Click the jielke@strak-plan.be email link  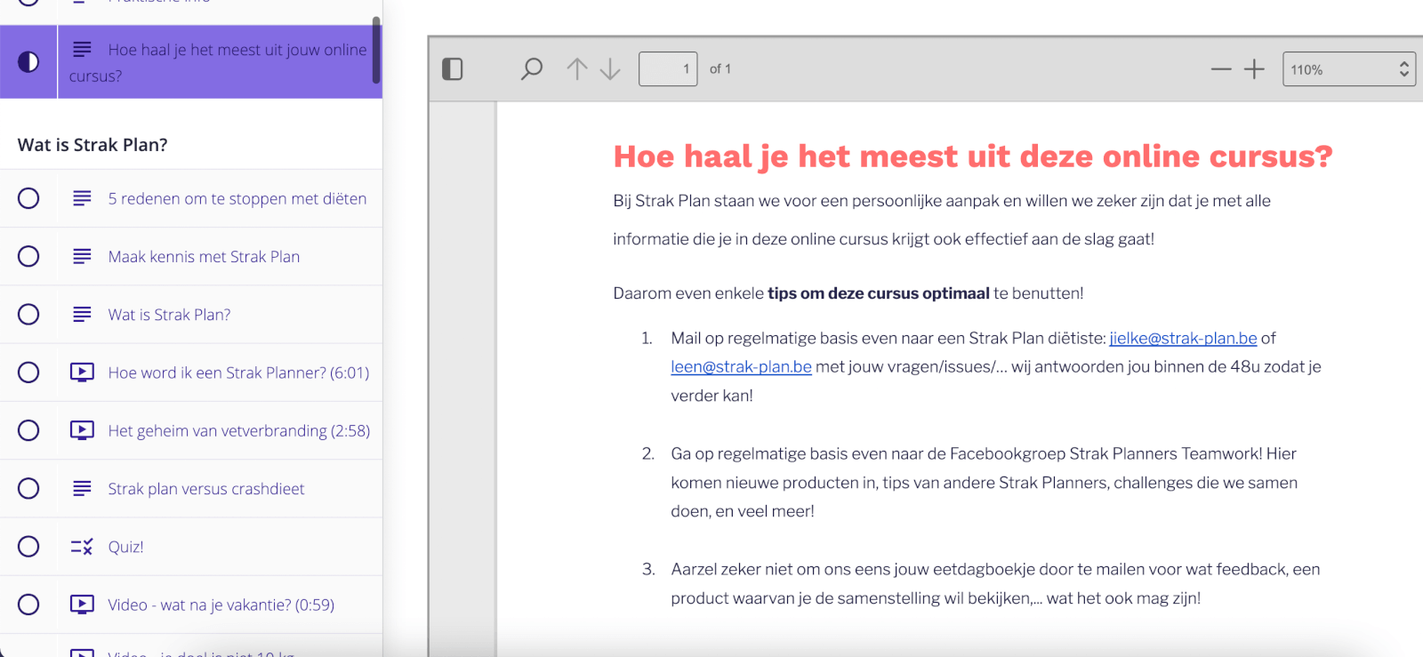pyautogui.click(x=1183, y=338)
